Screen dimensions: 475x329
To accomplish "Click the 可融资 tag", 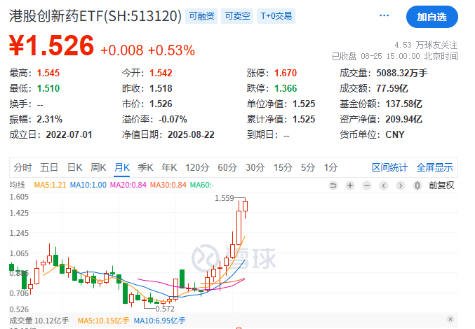I will [x=201, y=16].
